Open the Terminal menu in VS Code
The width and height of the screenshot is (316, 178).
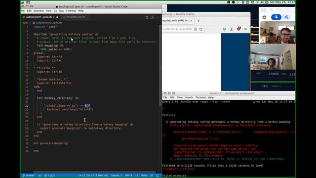pyautogui.click(x=71, y=11)
